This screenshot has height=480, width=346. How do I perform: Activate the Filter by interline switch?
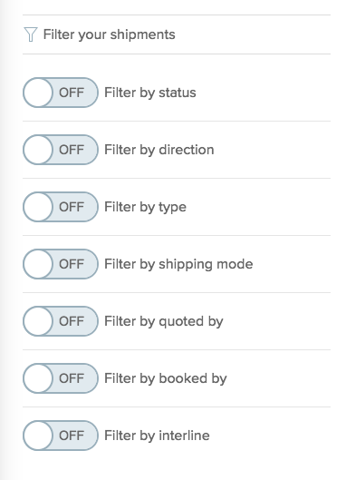click(x=61, y=436)
